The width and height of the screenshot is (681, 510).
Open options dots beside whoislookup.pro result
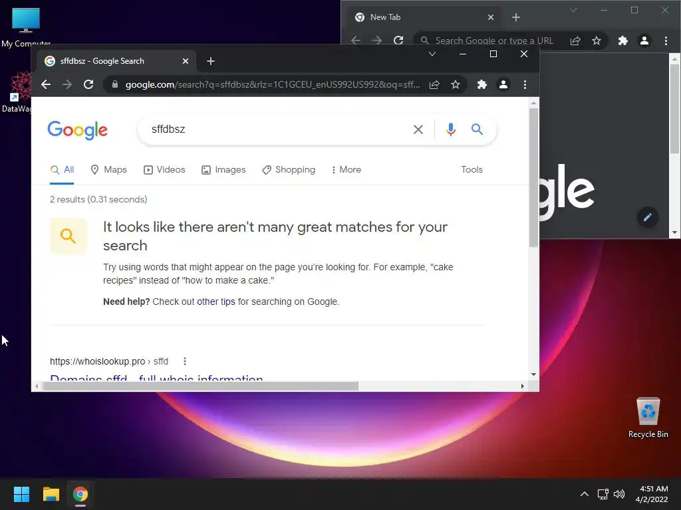[185, 361]
